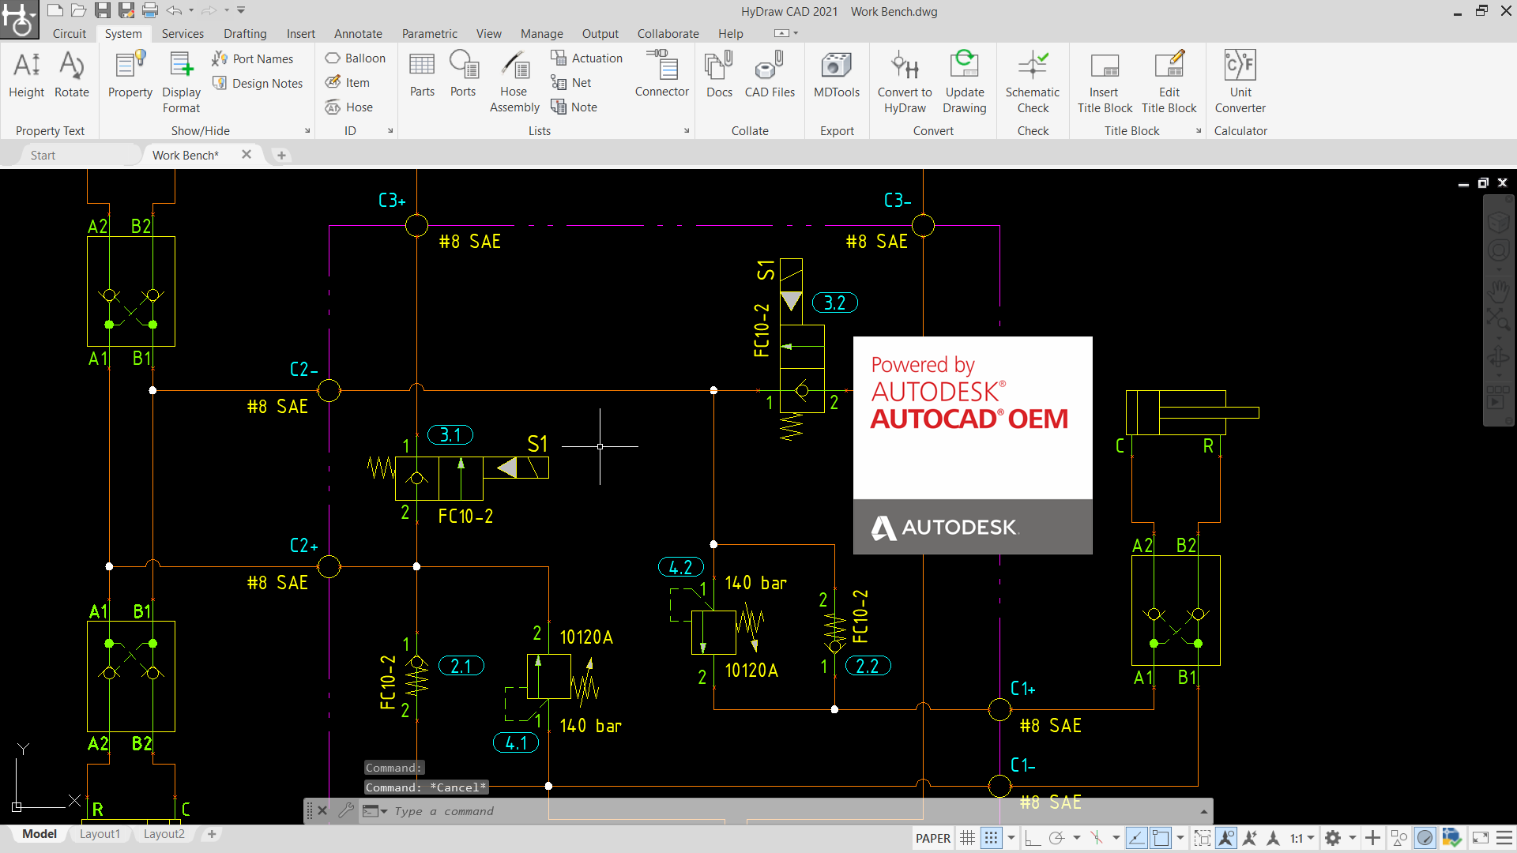Open the CAD Files collate tool
Screen dimensions: 1517x853
point(769,79)
